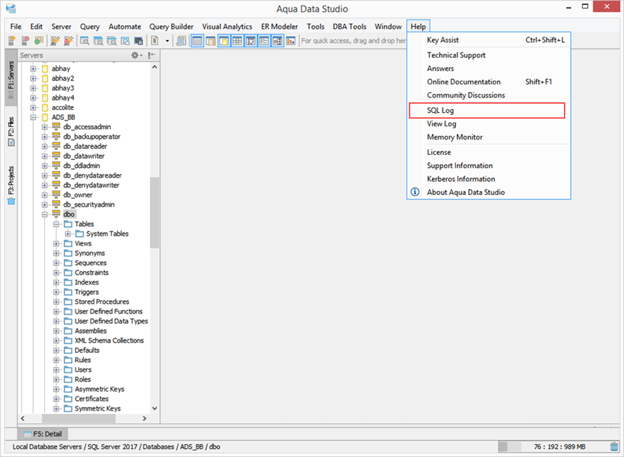
Task: Switch to the F2: Files side tab
Action: pyautogui.click(x=11, y=131)
